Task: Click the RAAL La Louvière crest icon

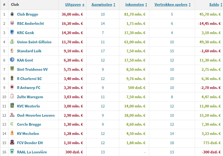Action: click(12, 152)
